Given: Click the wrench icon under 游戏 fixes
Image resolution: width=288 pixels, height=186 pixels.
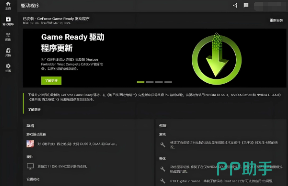Looking at the screenshot, I should click(163, 145).
